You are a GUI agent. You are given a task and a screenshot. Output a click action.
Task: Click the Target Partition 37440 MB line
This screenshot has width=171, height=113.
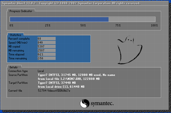57,83
